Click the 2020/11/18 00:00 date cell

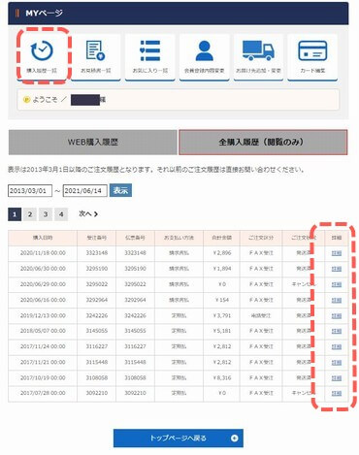tap(43, 253)
